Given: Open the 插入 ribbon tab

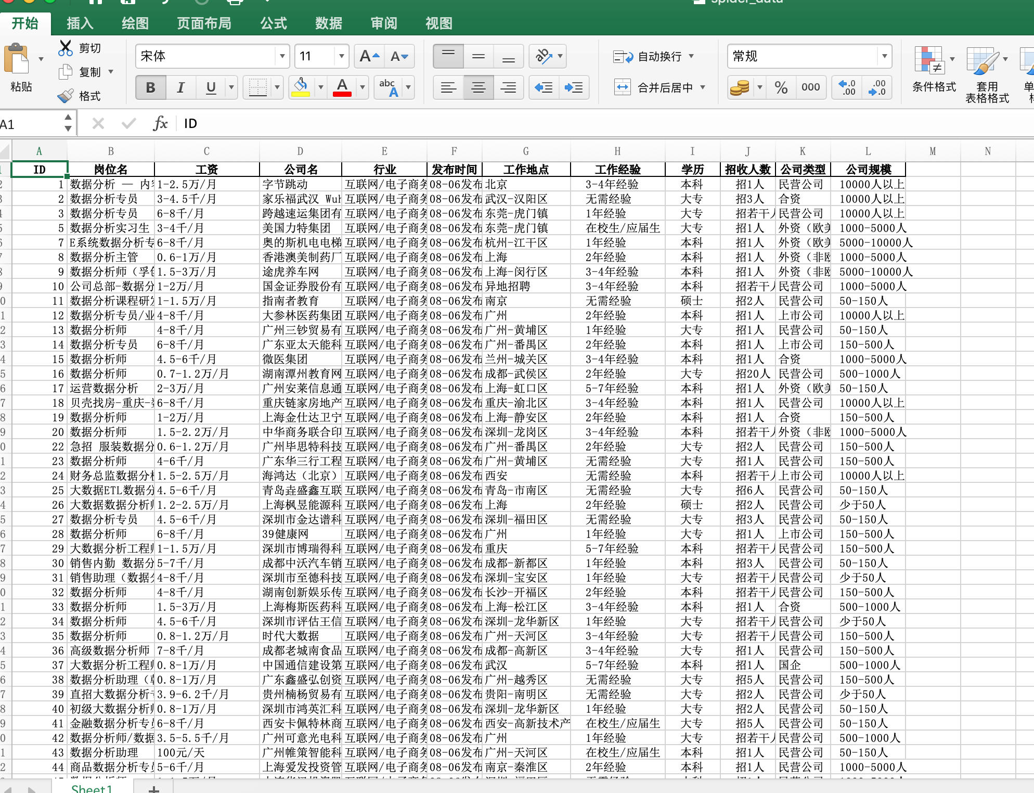Looking at the screenshot, I should (x=79, y=23).
